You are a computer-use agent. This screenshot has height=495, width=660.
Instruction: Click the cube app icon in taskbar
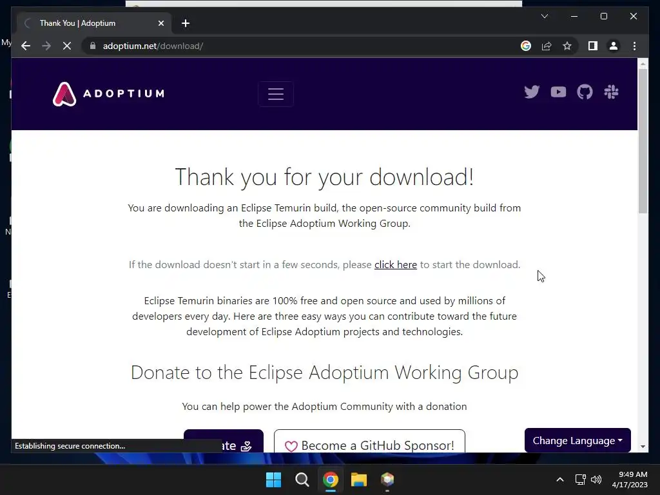pyautogui.click(x=387, y=480)
